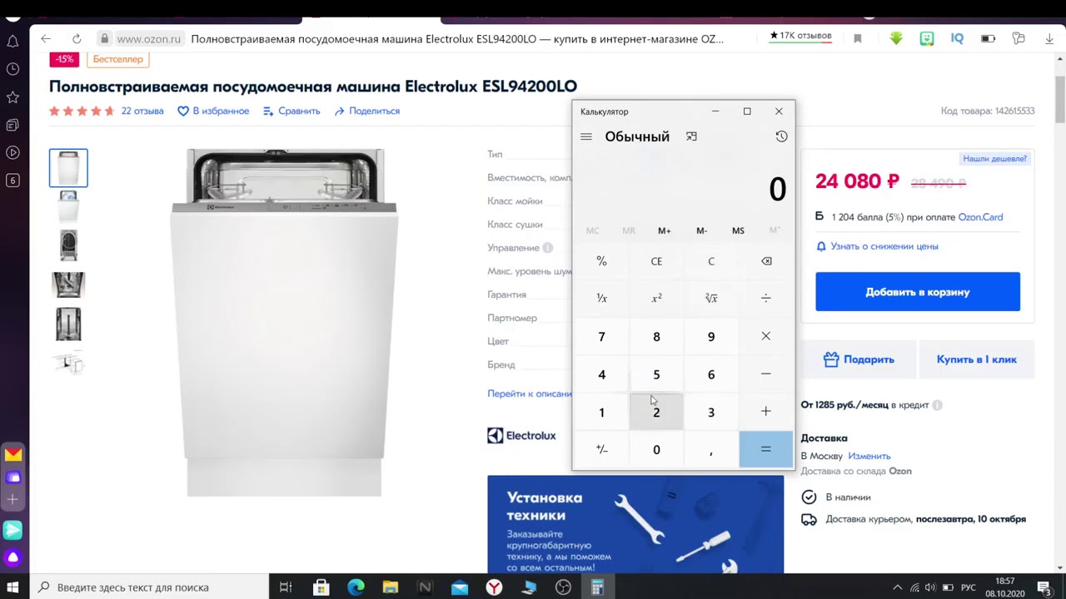Open the calculator navigation hamburger menu

tap(586, 136)
